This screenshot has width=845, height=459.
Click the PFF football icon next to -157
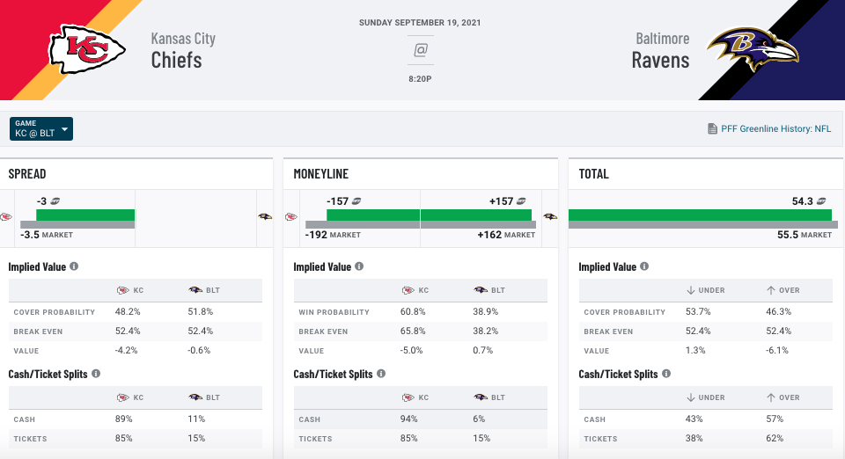click(x=356, y=201)
